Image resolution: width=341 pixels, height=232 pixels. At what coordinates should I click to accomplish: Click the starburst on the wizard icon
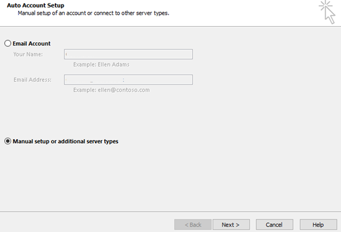tap(324, 7)
